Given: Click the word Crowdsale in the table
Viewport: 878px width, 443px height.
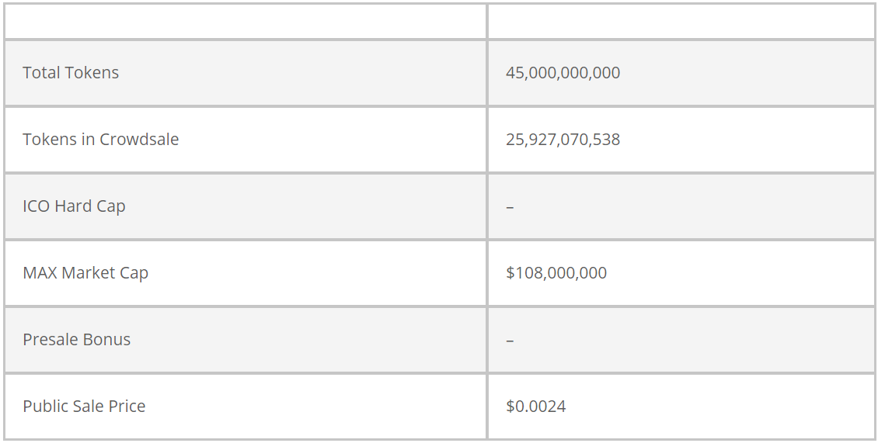Looking at the screenshot, I should 139,140.
